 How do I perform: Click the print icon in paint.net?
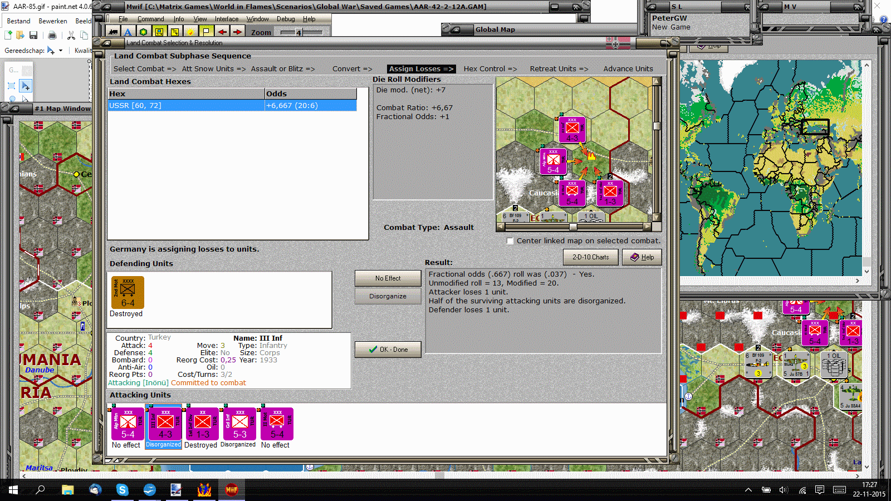(x=52, y=35)
